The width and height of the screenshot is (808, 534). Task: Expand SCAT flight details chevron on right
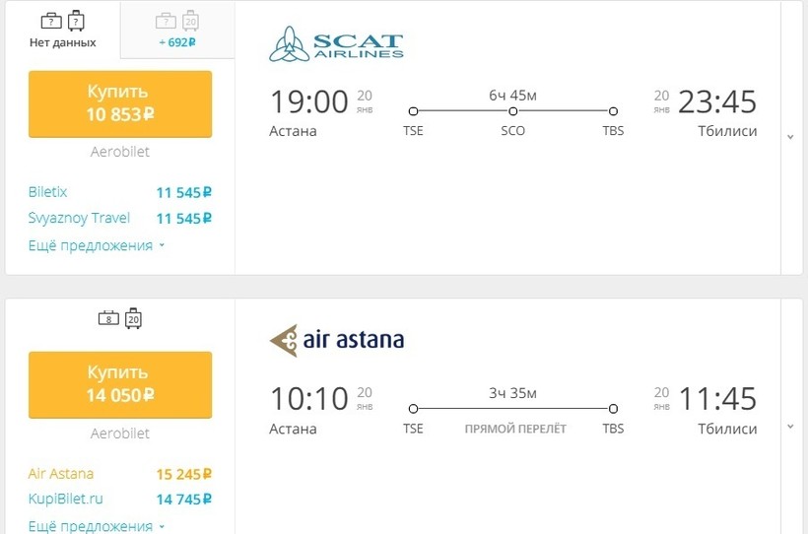790,137
